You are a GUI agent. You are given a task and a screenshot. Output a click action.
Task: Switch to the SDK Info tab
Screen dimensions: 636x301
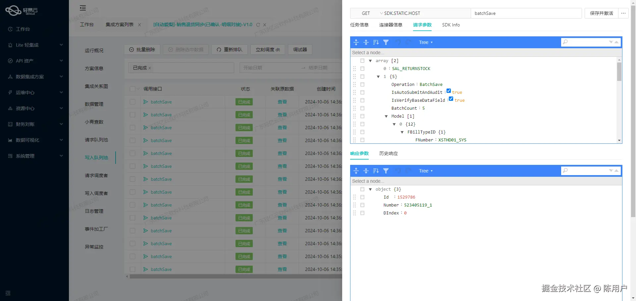coord(450,25)
